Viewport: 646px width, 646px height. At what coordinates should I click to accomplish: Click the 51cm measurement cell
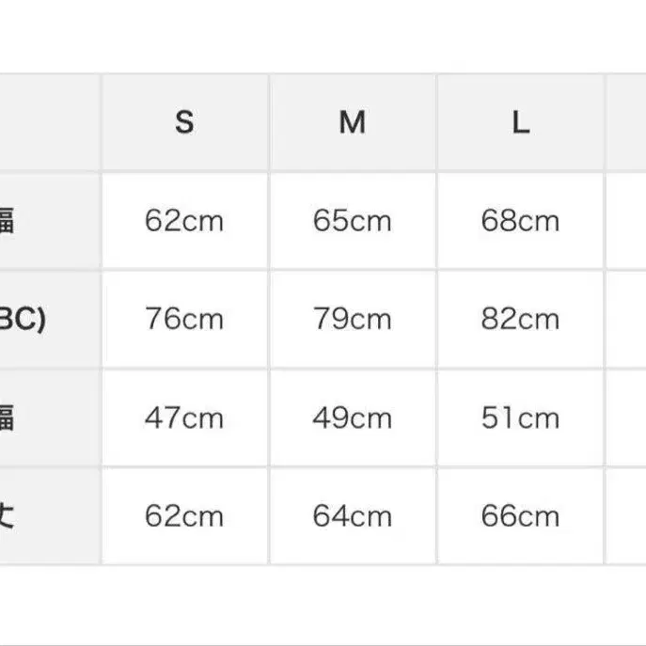pos(520,418)
